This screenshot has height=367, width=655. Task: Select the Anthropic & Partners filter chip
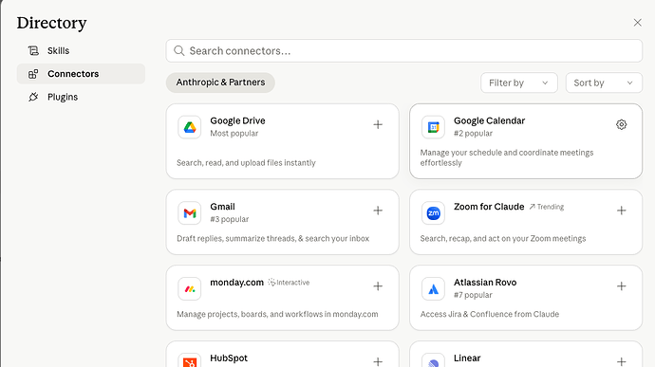[220, 83]
